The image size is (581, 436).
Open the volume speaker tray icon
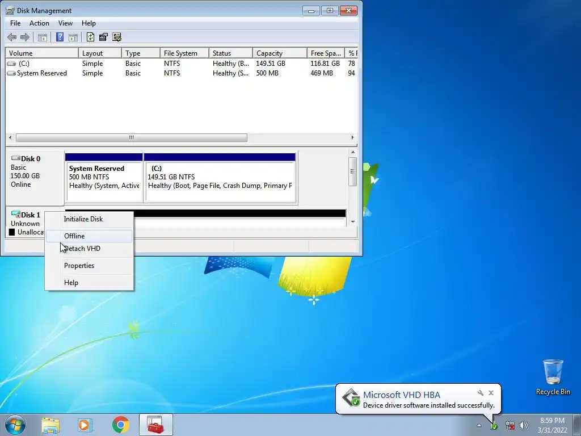point(524,426)
